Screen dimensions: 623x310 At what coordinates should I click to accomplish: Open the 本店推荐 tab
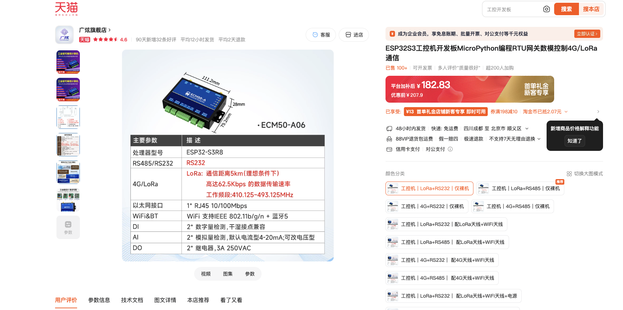click(x=198, y=300)
